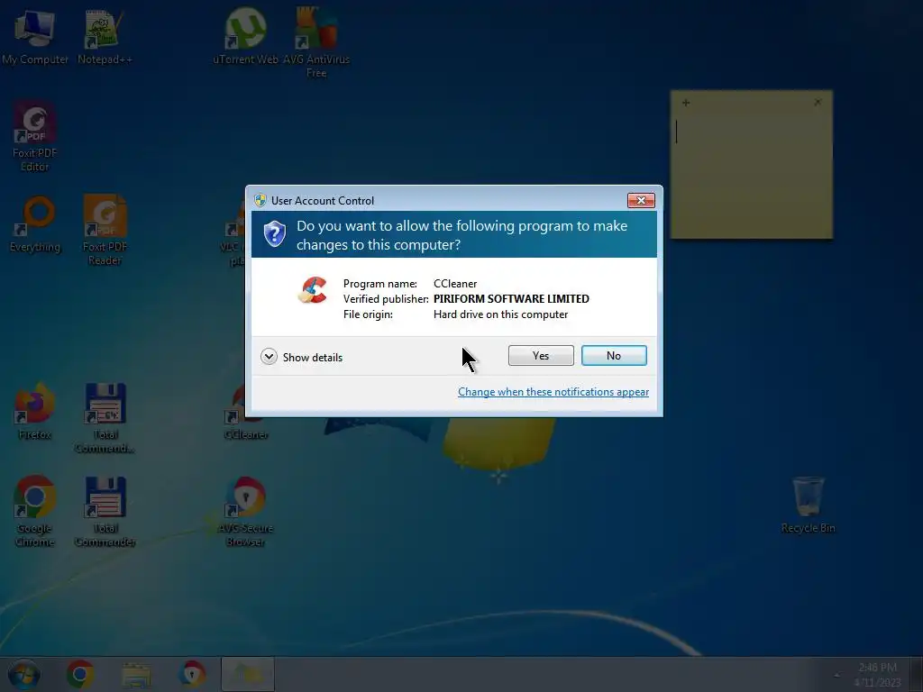Select the Recycle Bin desktop icon
The width and height of the screenshot is (923, 692).
pyautogui.click(x=808, y=505)
